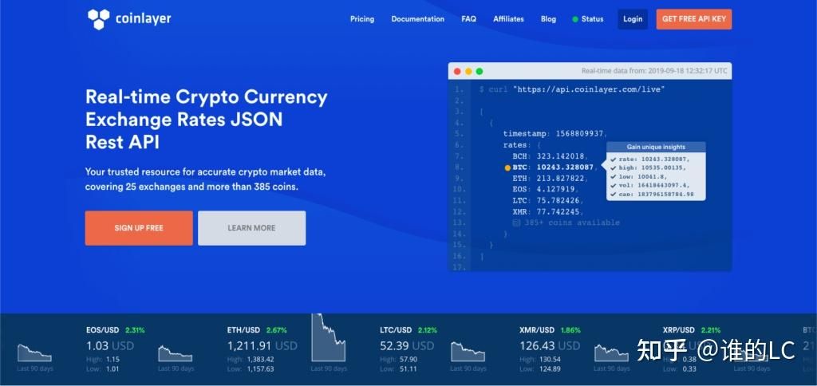Click the LTC High 57.90 value
This screenshot has height=386, width=817.
click(x=407, y=360)
